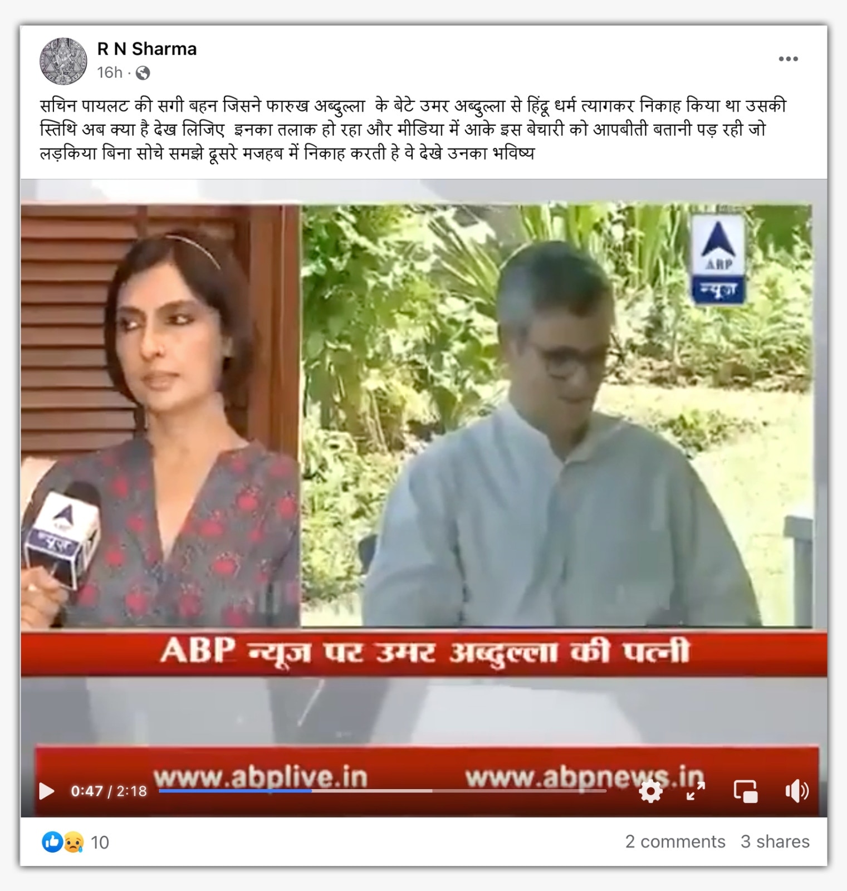The height and width of the screenshot is (891, 847).
Task: Seek on the video progress bar
Action: [x=382, y=791]
